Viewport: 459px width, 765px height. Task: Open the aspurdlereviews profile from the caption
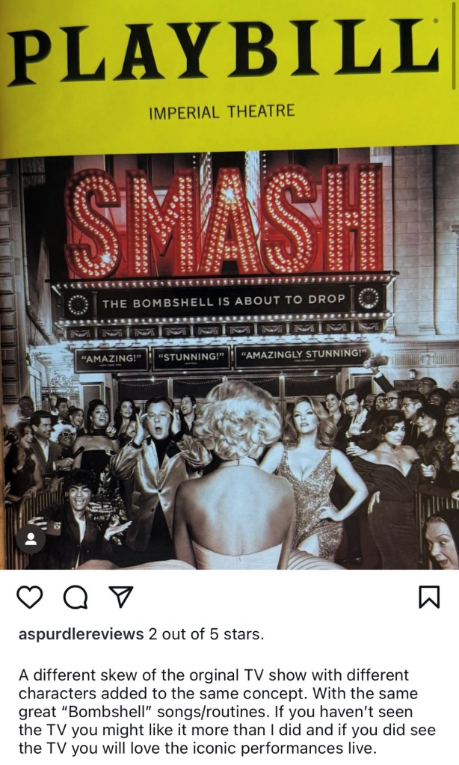point(81,634)
